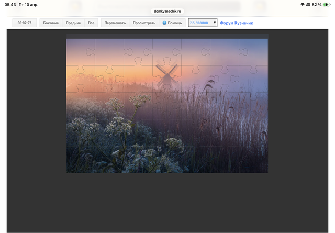Tap the domkyznechik.ru address bar
Image resolution: width=335 pixels, height=233 pixels.
coord(167,10)
